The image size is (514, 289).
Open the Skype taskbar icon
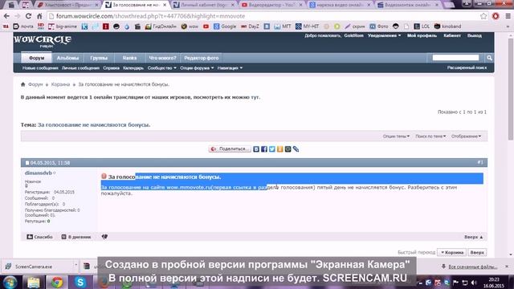[x=80, y=282]
